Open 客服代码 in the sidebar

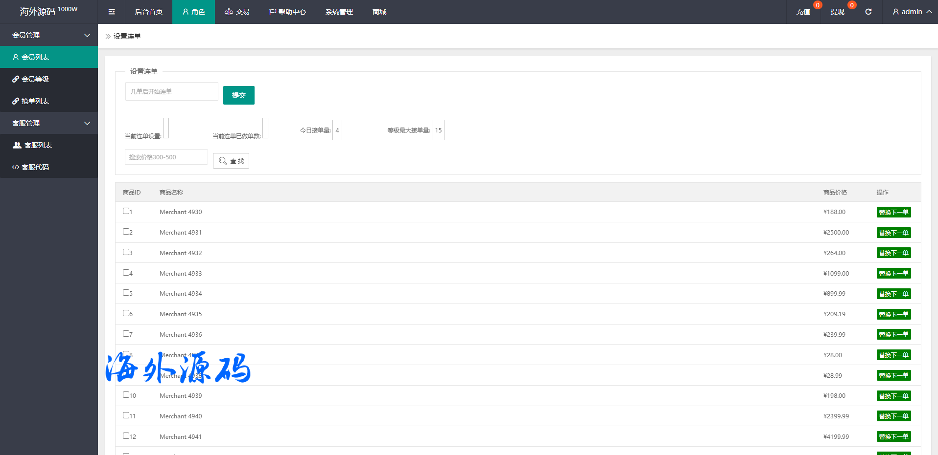coord(35,167)
